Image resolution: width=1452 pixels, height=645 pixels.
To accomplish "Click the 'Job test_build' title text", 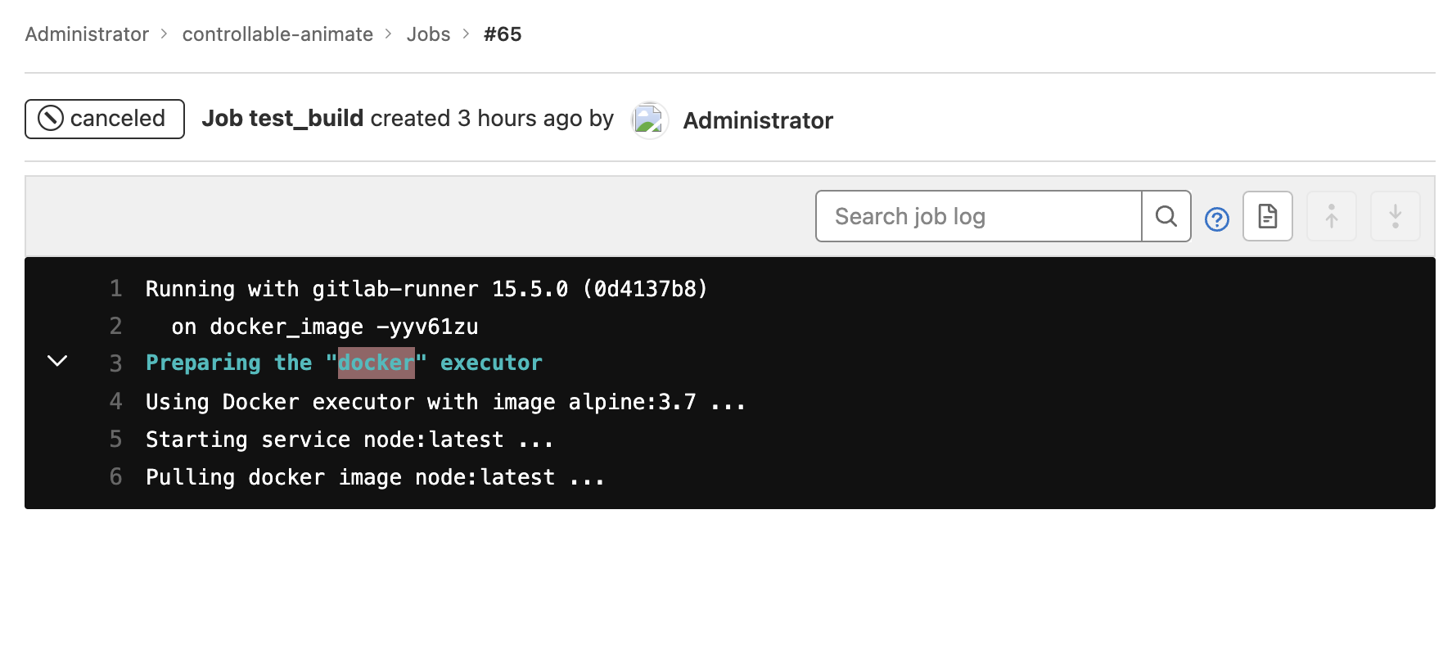I will [x=282, y=119].
